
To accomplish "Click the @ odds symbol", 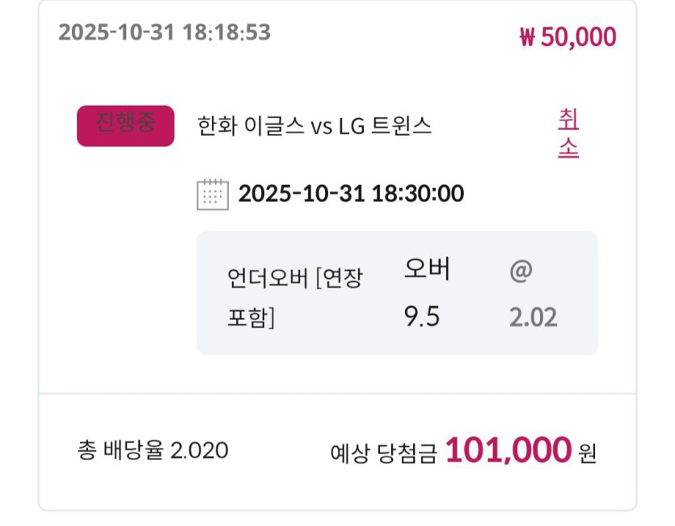I will click(521, 271).
